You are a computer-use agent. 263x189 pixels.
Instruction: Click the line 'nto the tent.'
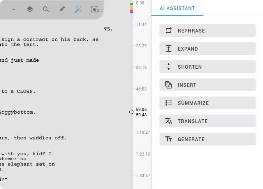[19, 45]
